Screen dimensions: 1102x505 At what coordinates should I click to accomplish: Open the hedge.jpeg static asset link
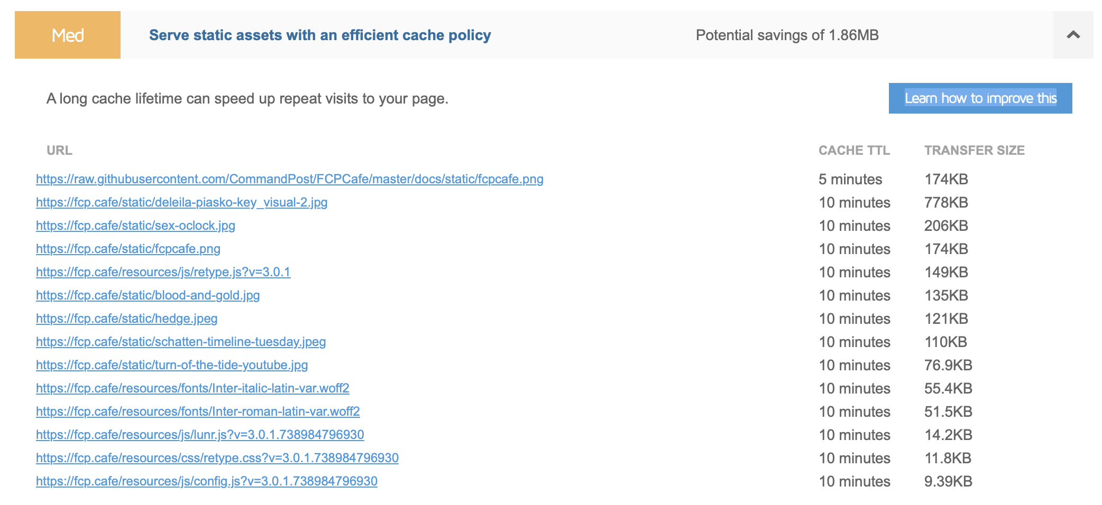[x=126, y=319]
